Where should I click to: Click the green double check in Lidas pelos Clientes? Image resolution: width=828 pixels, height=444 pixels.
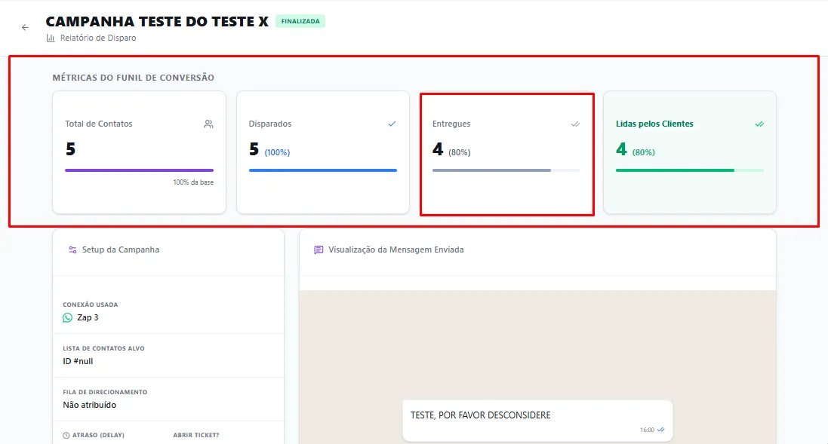click(759, 124)
